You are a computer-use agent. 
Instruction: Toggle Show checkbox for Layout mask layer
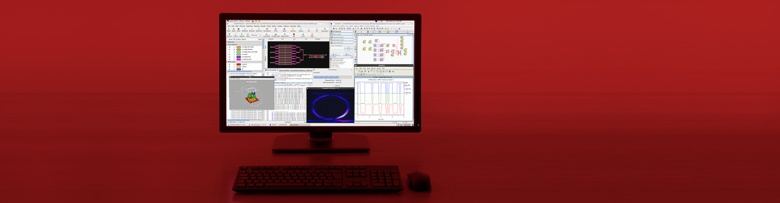pyautogui.click(x=230, y=64)
